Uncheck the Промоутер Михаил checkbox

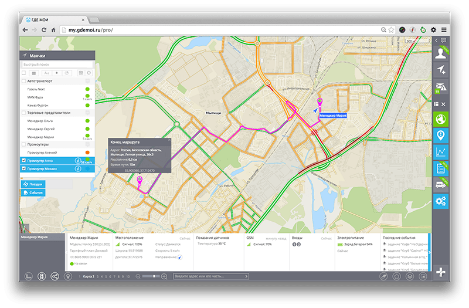click(x=23, y=169)
